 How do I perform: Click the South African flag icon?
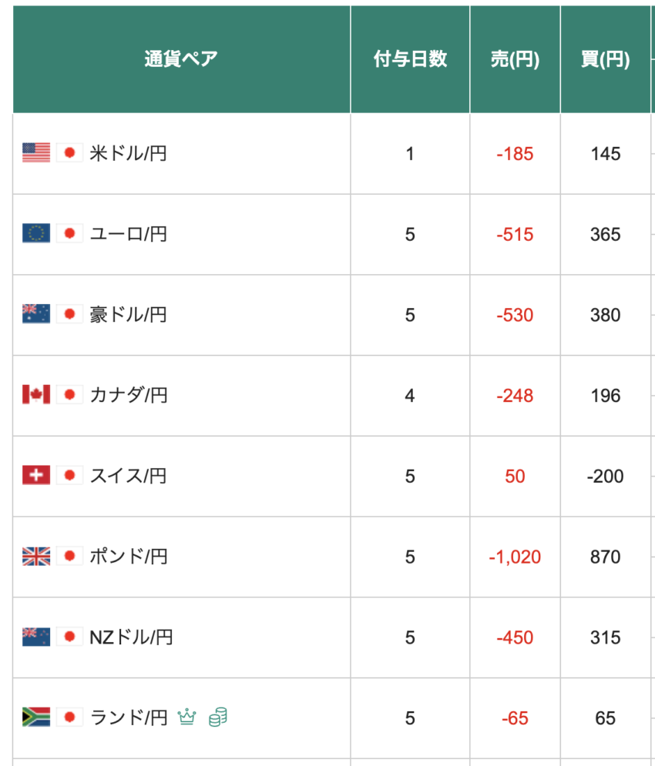36,717
